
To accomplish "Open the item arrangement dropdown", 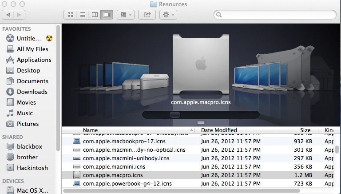I will [x=126, y=15].
